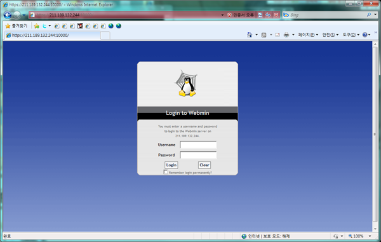Open the recent pages dropdown beside Forward
This screenshot has width=381, height=242.
24,15
